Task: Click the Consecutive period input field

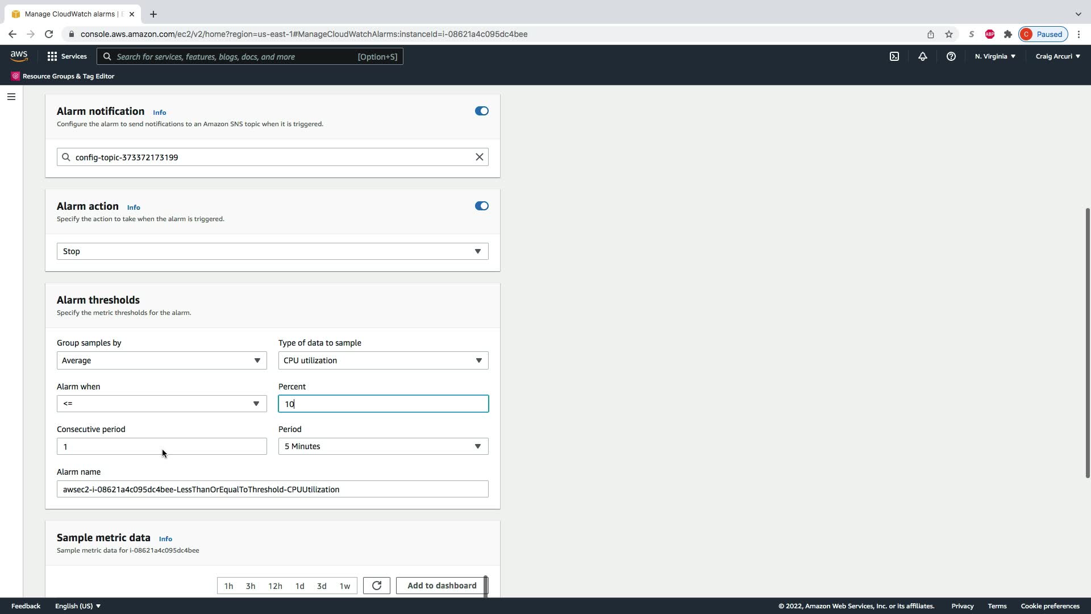Action: pos(161,446)
